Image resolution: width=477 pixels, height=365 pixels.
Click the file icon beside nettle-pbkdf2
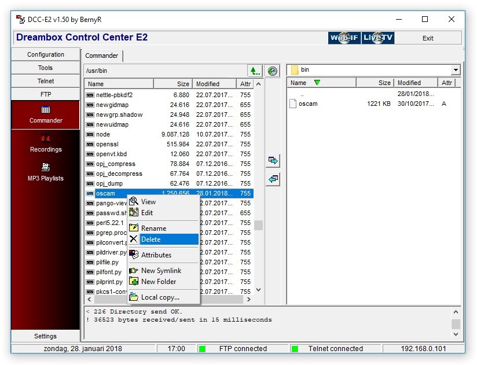coord(90,95)
